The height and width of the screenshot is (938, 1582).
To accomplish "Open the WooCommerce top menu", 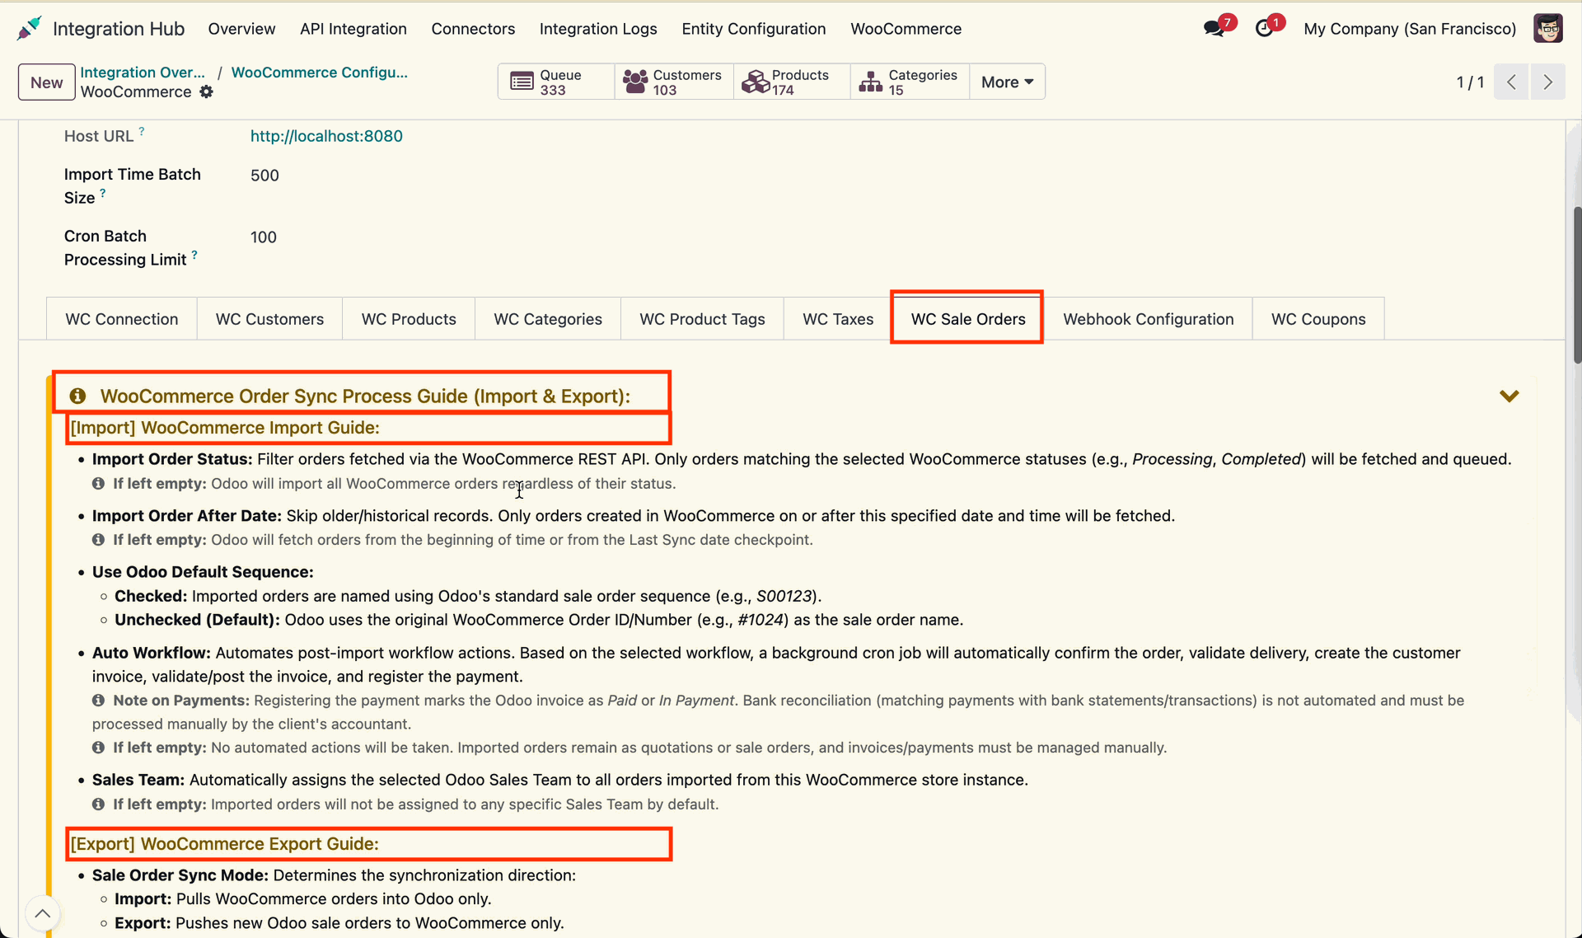I will (x=906, y=29).
